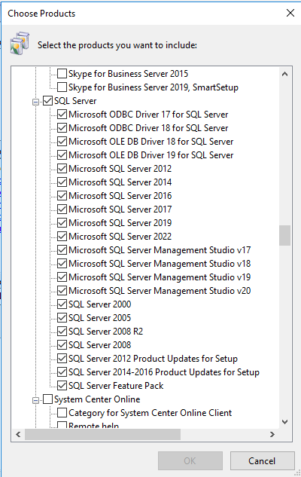Uncheck Microsoft OLE DB Driver 19 checkbox
This screenshot has width=301, height=477.
[x=62, y=155]
